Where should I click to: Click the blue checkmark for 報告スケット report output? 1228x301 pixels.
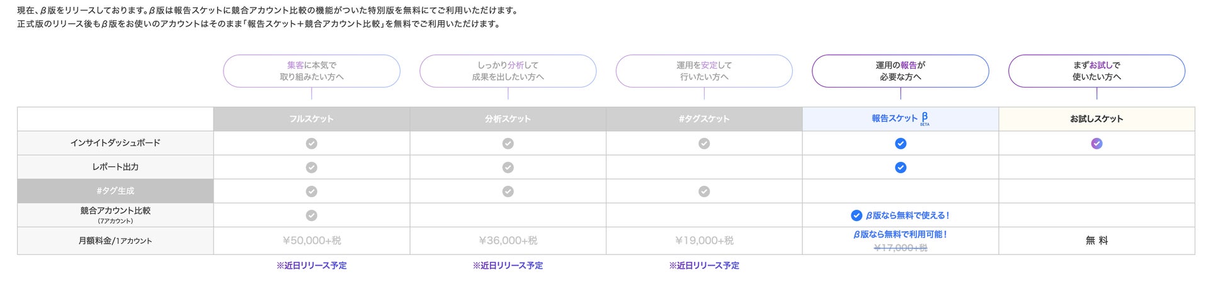[901, 168]
